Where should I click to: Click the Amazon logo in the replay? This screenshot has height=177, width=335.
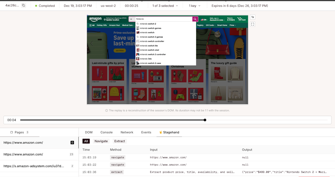[95, 19]
